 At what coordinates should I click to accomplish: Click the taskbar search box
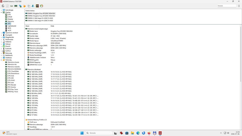click(99, 133)
